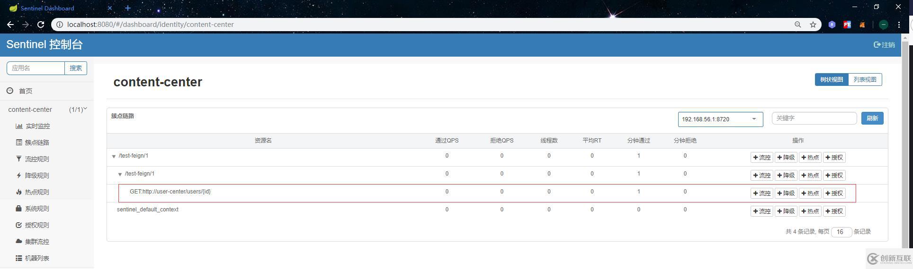Add 授权 rule for nested /test-feign/1
Screen dimensions: 913x269
point(834,176)
